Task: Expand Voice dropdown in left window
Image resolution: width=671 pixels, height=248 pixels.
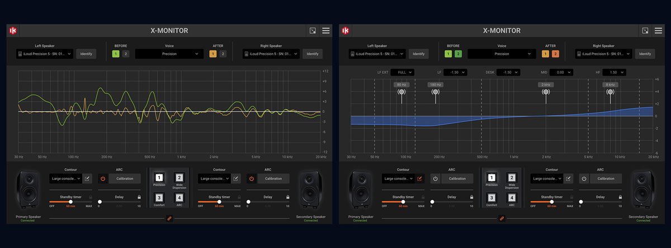Action: point(168,54)
